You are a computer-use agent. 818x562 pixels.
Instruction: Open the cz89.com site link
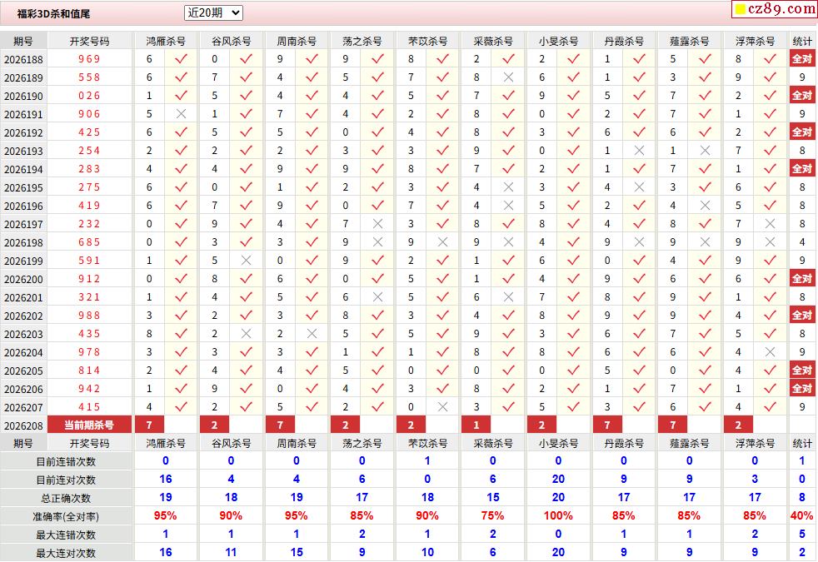pos(781,9)
